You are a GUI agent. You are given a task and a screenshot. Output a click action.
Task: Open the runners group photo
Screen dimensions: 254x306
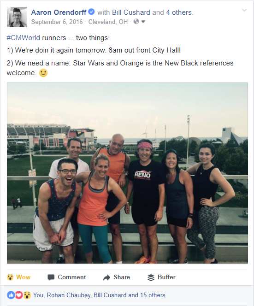point(127,173)
